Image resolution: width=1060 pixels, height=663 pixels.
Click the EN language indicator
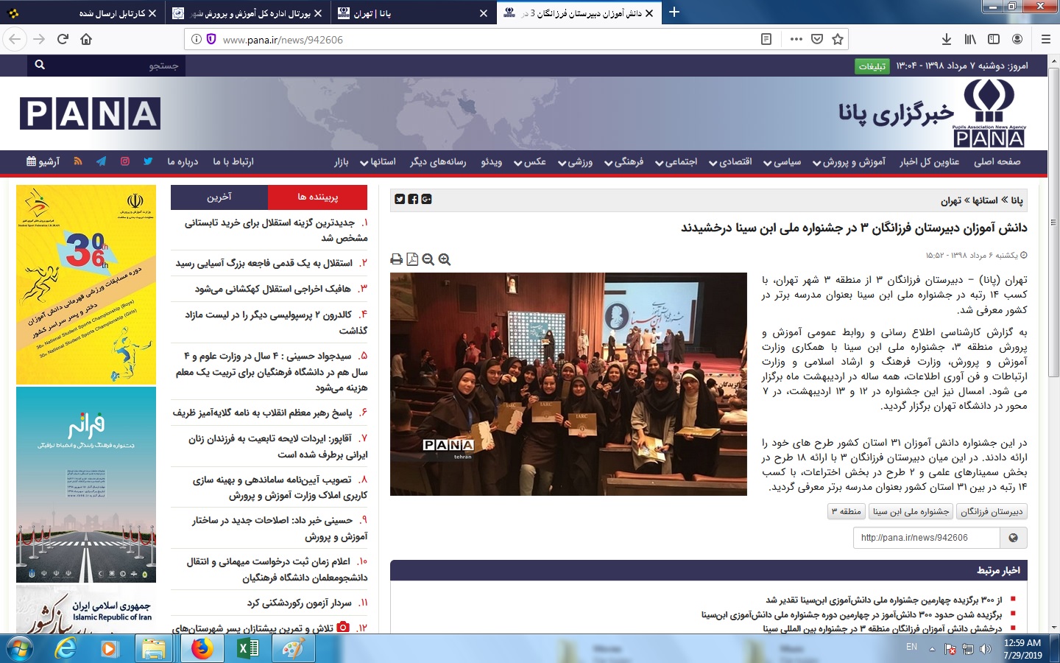(x=912, y=647)
